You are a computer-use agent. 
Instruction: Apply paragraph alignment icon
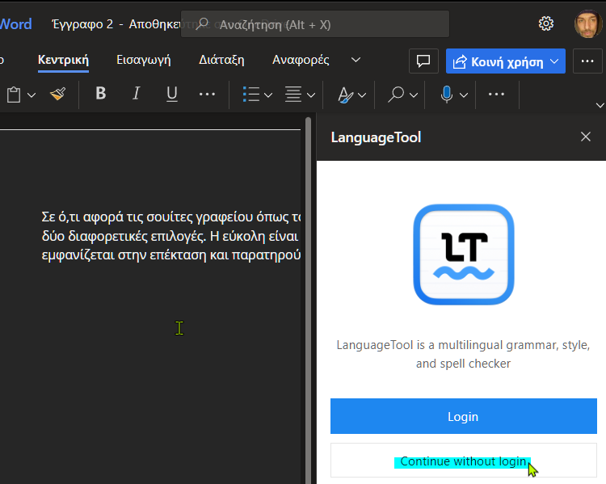tap(293, 95)
